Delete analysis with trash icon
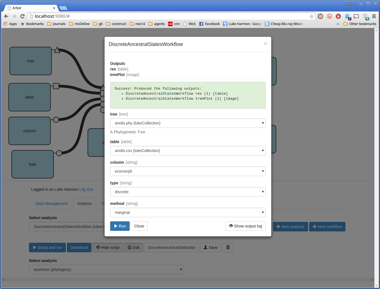 [x=228, y=247]
